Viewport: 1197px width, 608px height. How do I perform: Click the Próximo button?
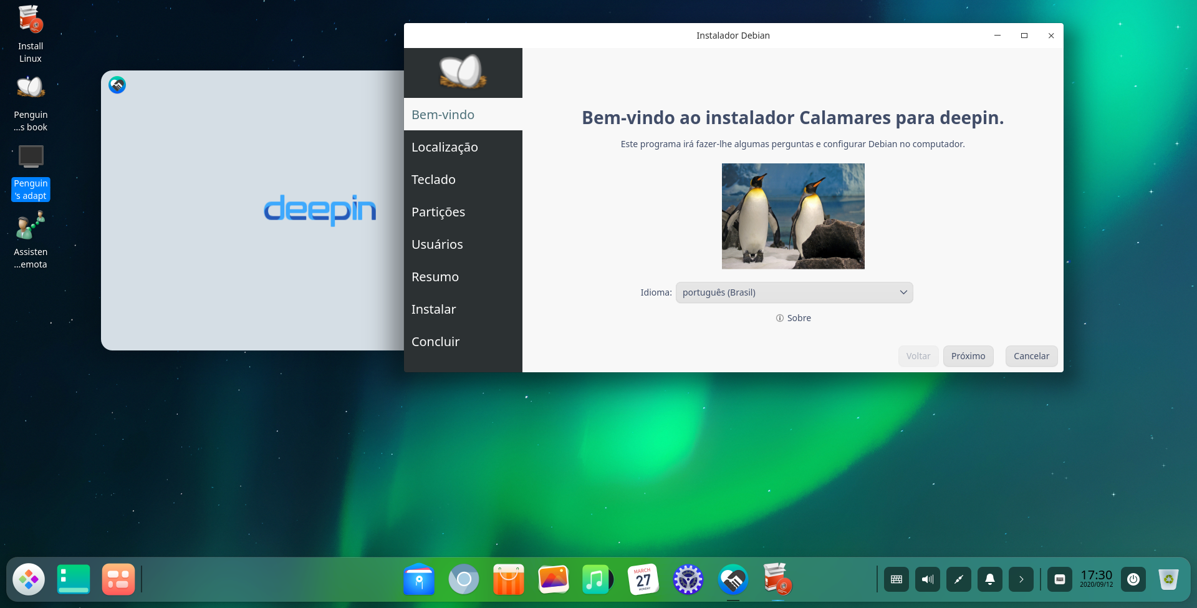[x=968, y=356]
